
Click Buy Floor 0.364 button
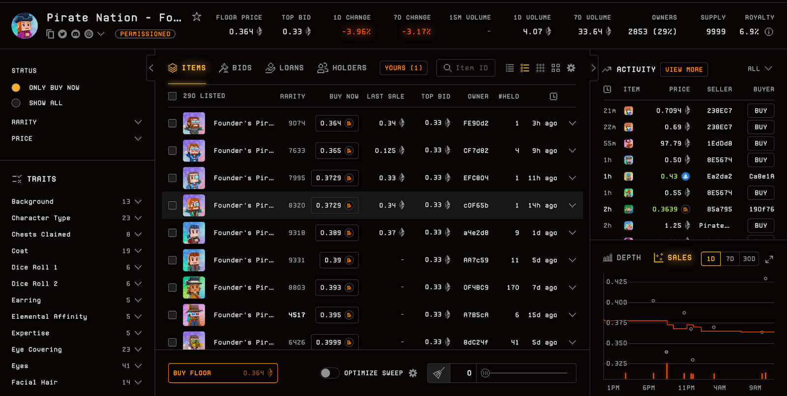click(x=223, y=373)
